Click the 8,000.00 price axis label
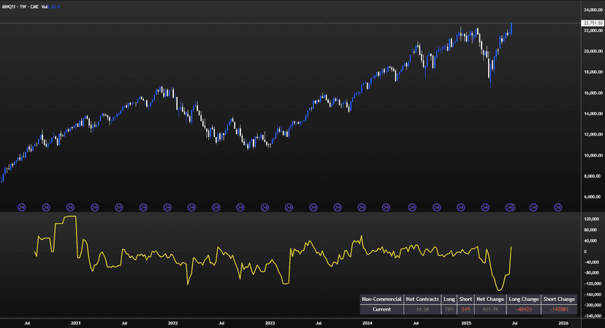This screenshot has height=328, width=605. (593, 176)
